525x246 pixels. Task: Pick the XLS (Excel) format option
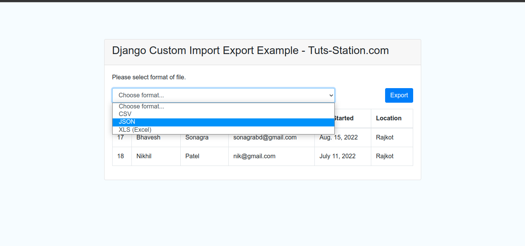pos(223,130)
